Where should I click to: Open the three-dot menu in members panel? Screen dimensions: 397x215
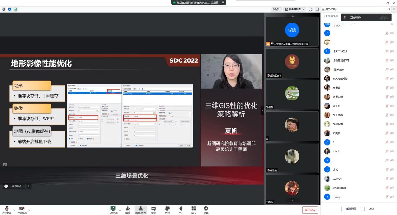tap(386, 9)
